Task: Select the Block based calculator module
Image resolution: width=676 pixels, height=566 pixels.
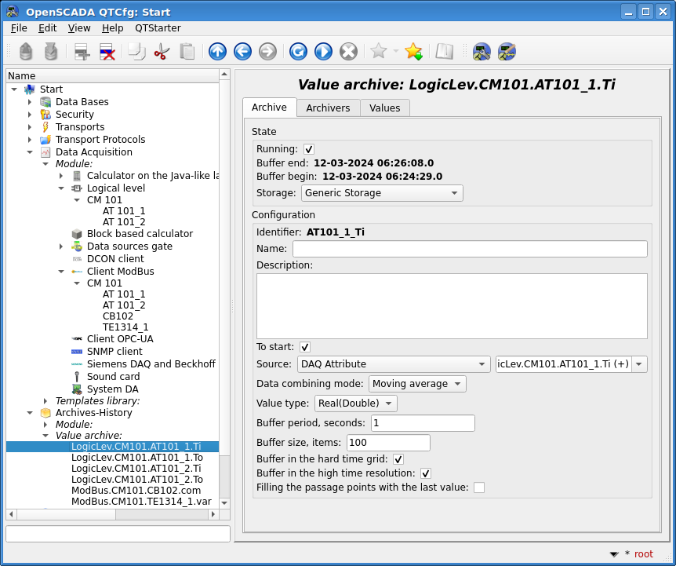Action: 140,234
